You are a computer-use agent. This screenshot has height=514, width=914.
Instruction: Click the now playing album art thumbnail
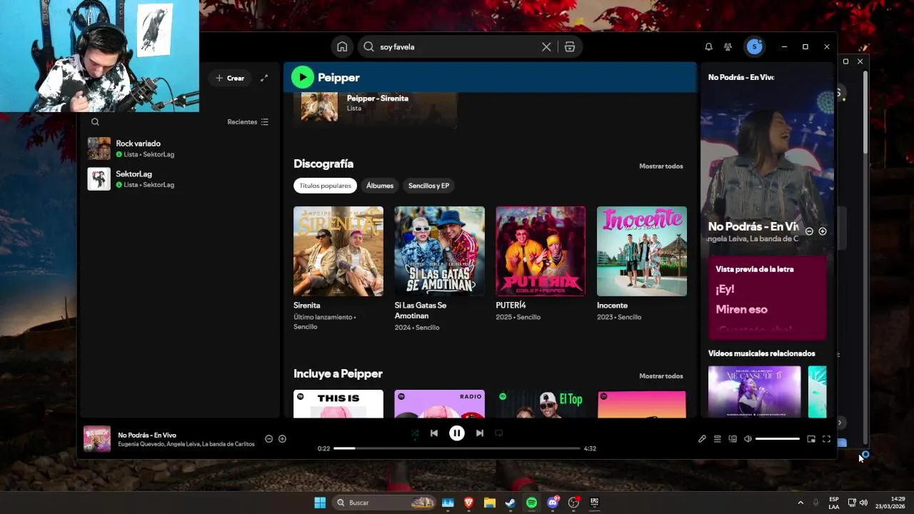tap(97, 439)
